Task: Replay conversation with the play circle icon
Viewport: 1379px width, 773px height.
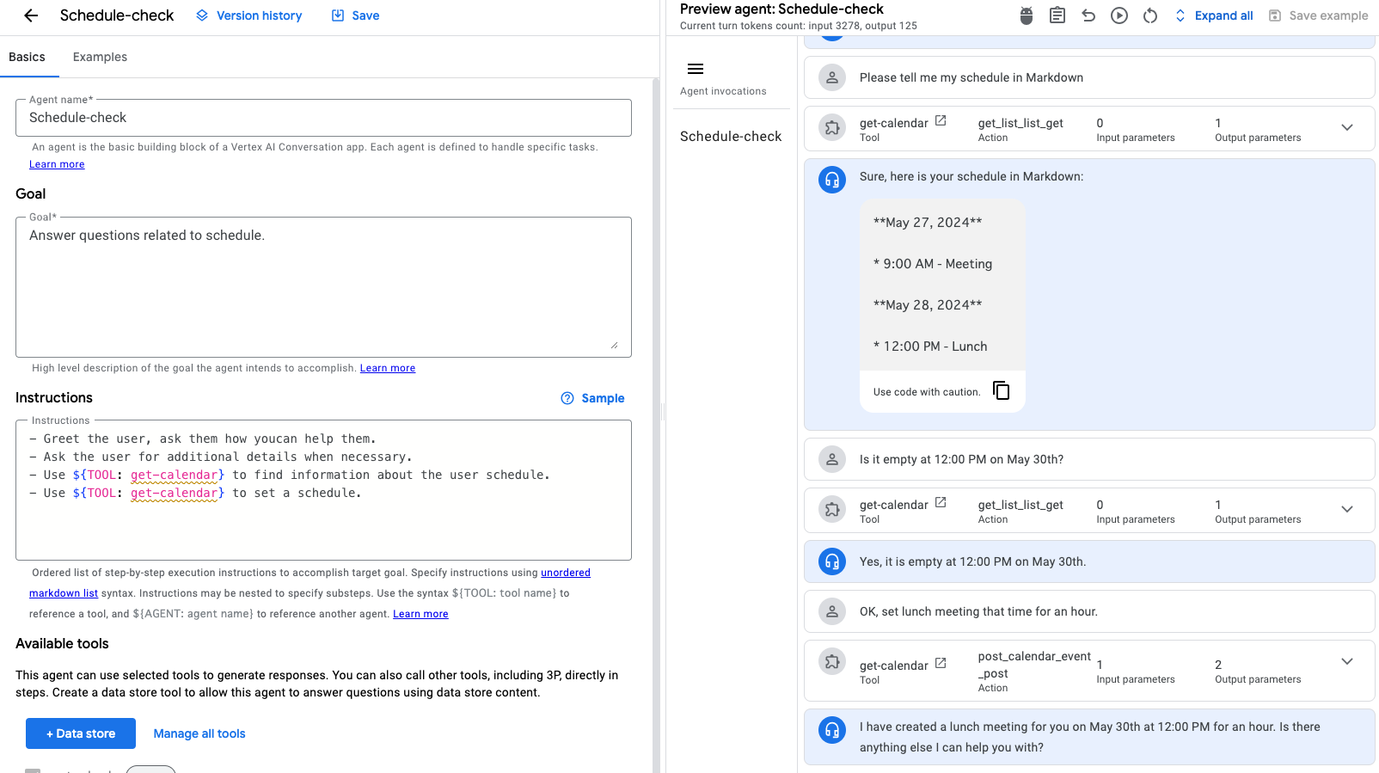Action: (x=1119, y=15)
